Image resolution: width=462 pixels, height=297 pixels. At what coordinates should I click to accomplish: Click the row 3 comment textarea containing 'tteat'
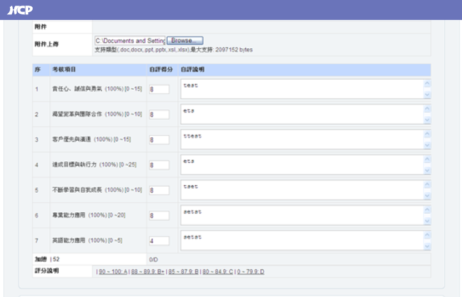(x=302, y=140)
